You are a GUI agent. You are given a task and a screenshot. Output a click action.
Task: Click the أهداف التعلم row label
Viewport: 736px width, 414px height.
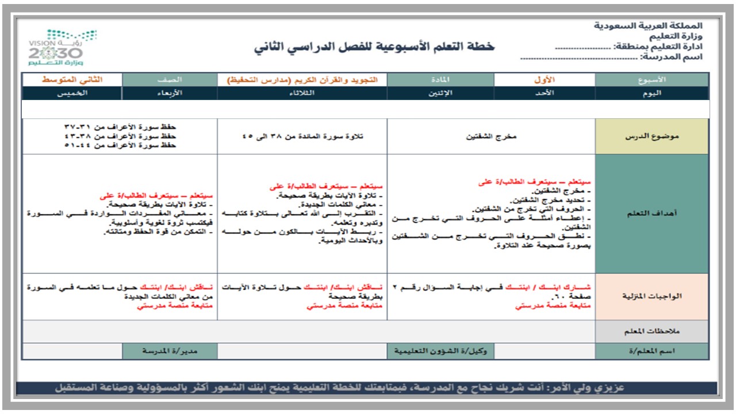[x=653, y=213]
